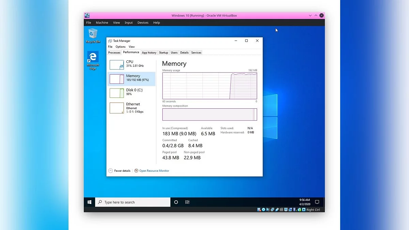The image size is (409, 230).
Task: Click the '8.4 MB' cached value
Action: (195, 146)
